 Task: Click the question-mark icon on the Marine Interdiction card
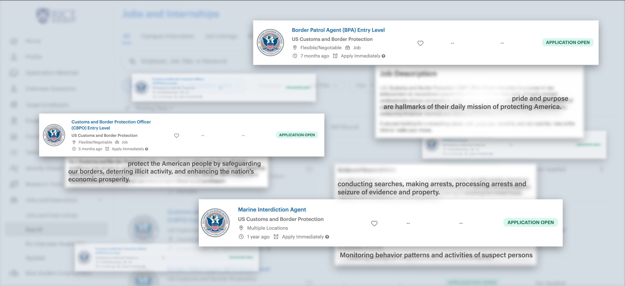(x=327, y=237)
